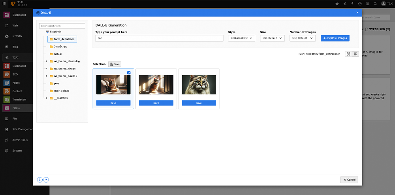Screen dimensions: 395x195
Task: Select the user_upload folder in tree
Action: pyautogui.click(x=62, y=91)
